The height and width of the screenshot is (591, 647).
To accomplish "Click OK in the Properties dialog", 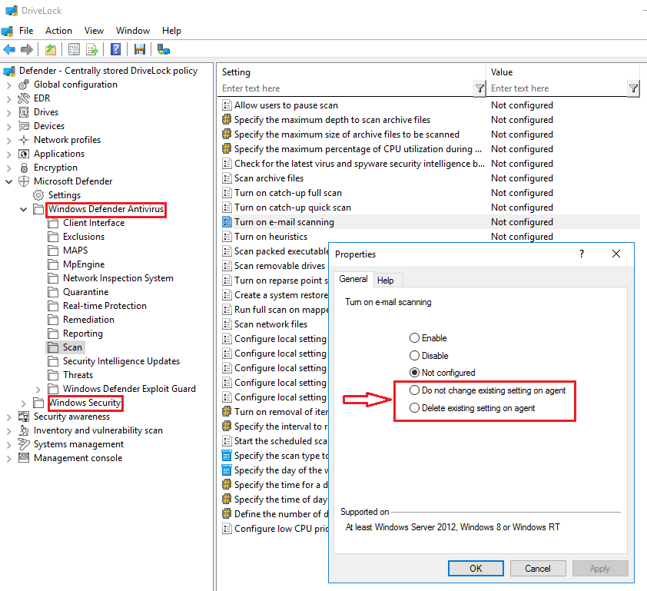I will point(476,568).
